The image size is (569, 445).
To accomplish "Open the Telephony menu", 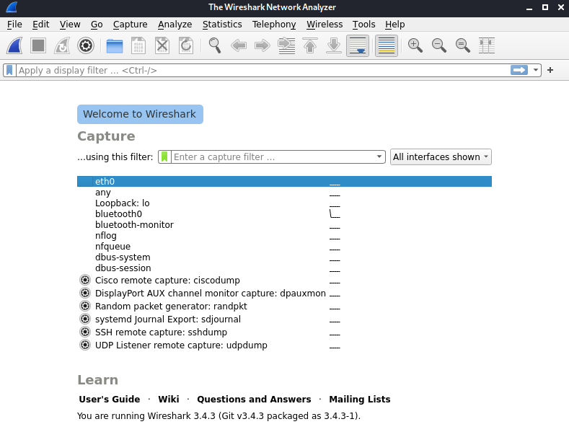I will pos(274,25).
